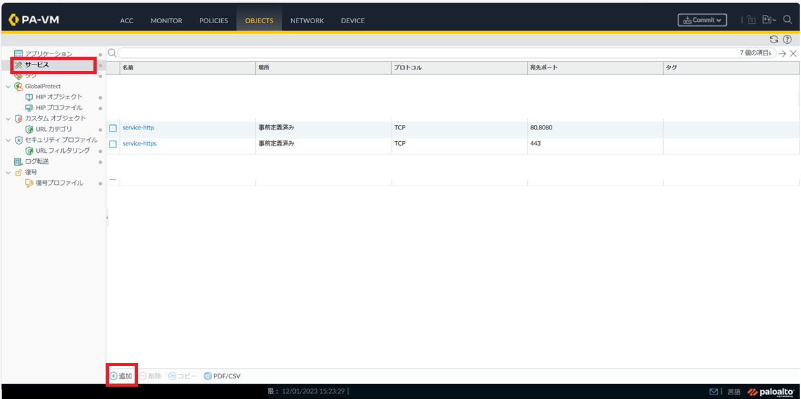801x399 pixels.
Task: Check the service-https row checkbox
Action: (113, 144)
